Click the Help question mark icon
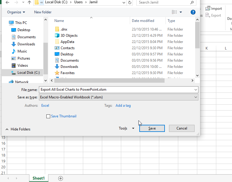232x182 pixels. pyautogui.click(x=193, y=12)
